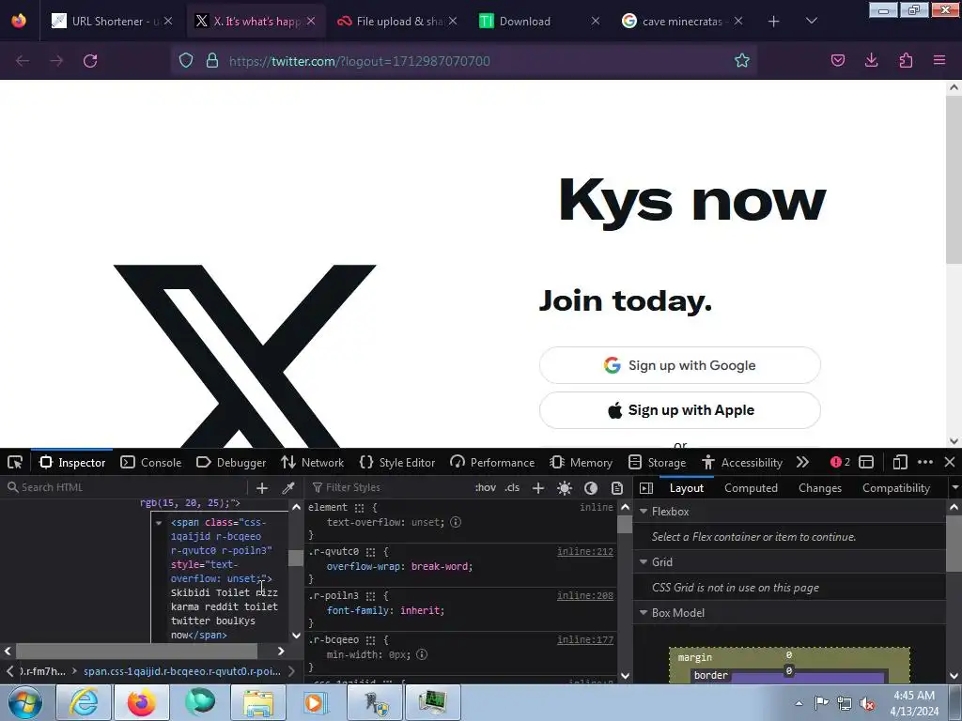Add new CSS rule plus icon
This screenshot has height=721, width=962.
point(538,487)
